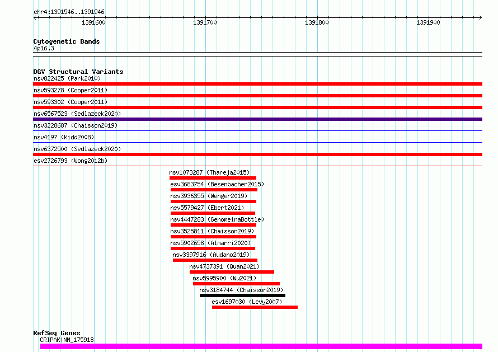
Task: Click the nsv3525811 (Chaisson2019) label
Action: point(212,231)
